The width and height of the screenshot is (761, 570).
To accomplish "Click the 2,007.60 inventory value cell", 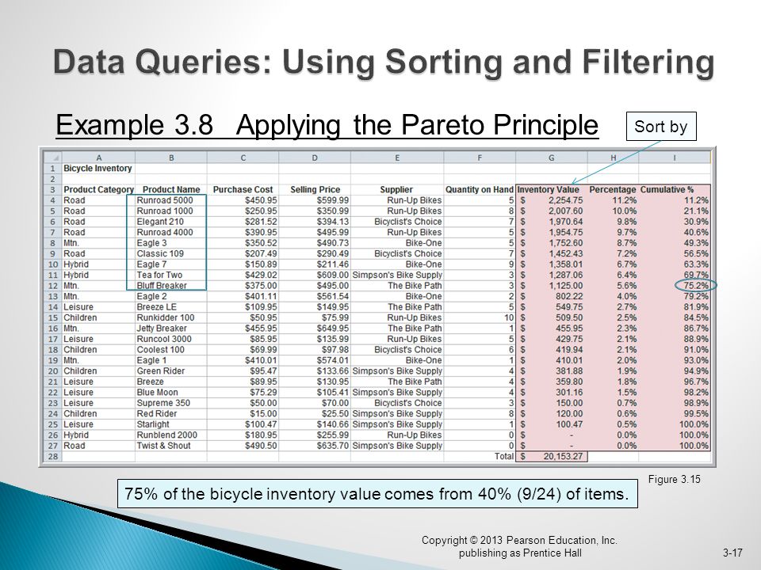I will point(552,211).
